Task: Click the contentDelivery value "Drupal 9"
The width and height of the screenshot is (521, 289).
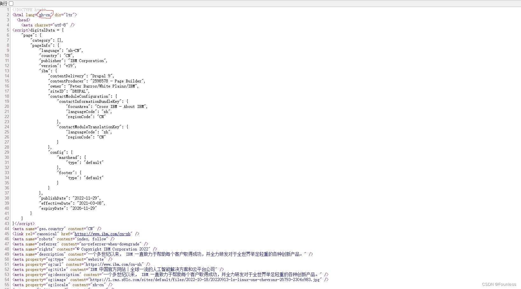Action: click(x=101, y=76)
